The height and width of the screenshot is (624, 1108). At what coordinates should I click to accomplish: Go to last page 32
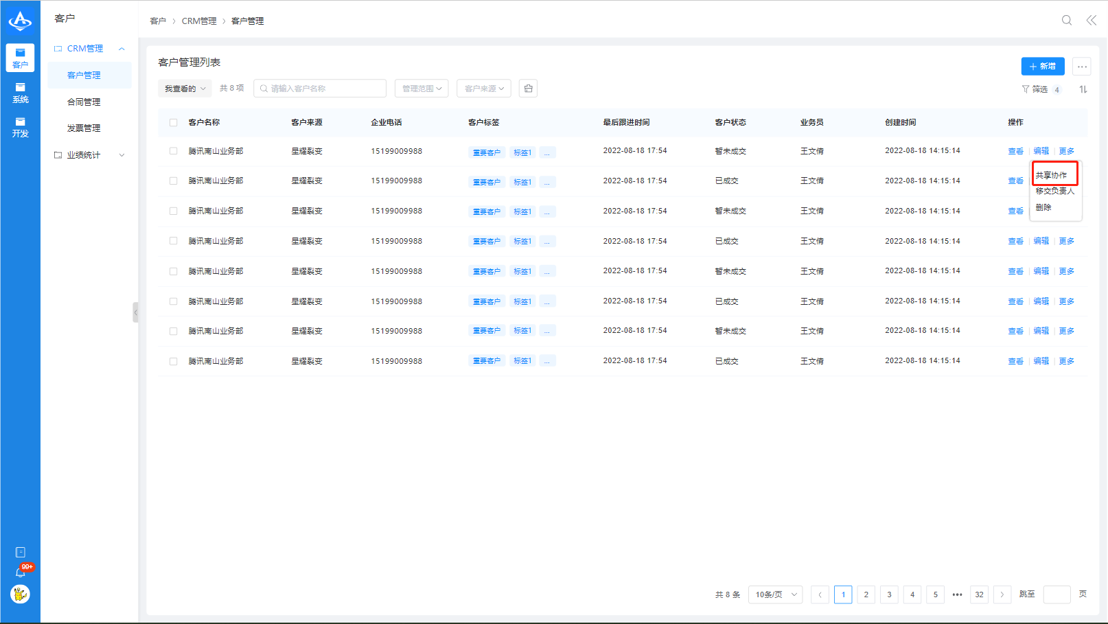(980, 594)
